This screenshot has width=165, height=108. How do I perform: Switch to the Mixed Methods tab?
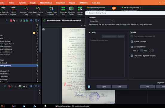pos(46,3)
